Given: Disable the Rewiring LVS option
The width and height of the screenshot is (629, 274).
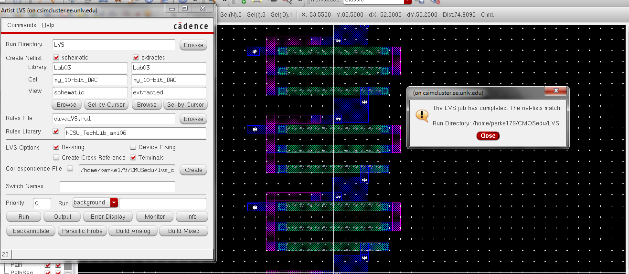Looking at the screenshot, I should click(x=56, y=147).
